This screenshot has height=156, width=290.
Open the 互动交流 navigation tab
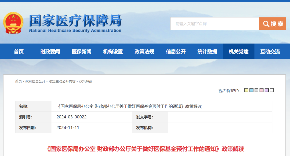270,52
